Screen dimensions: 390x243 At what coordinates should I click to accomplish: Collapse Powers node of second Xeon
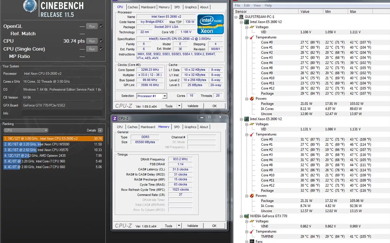click(246, 196)
